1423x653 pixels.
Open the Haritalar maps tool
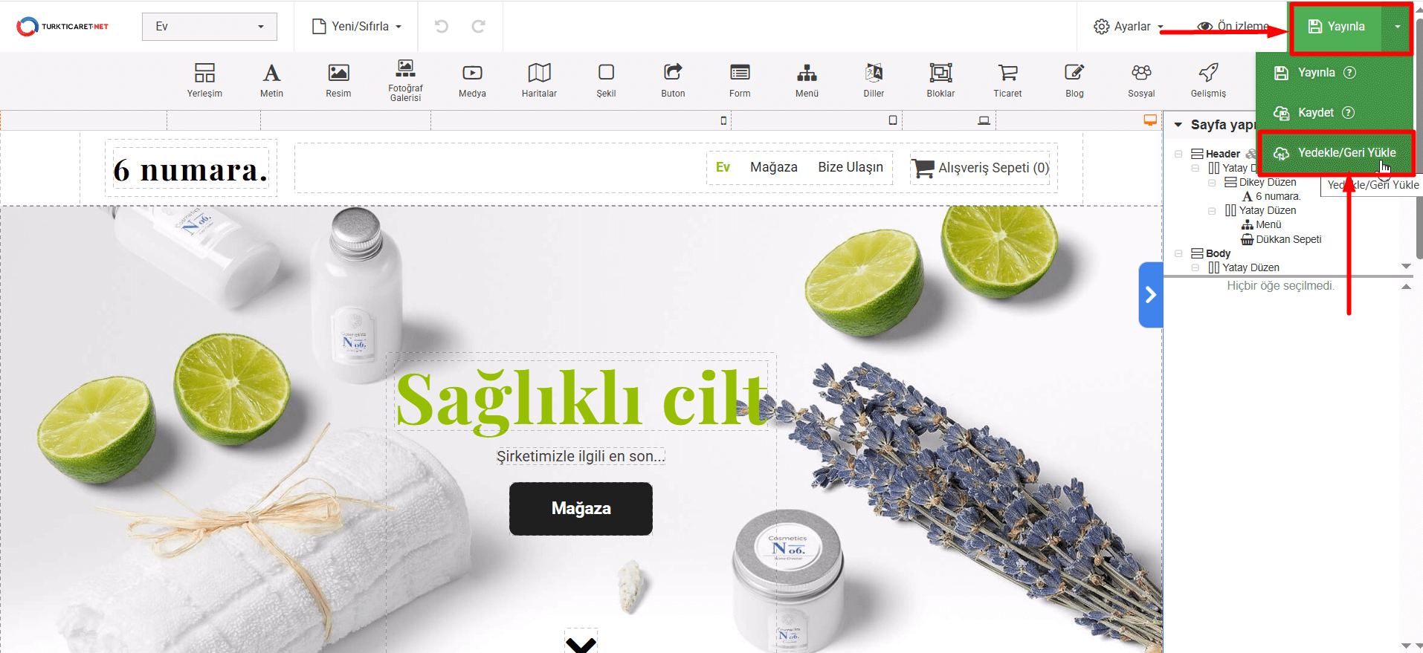coord(539,79)
